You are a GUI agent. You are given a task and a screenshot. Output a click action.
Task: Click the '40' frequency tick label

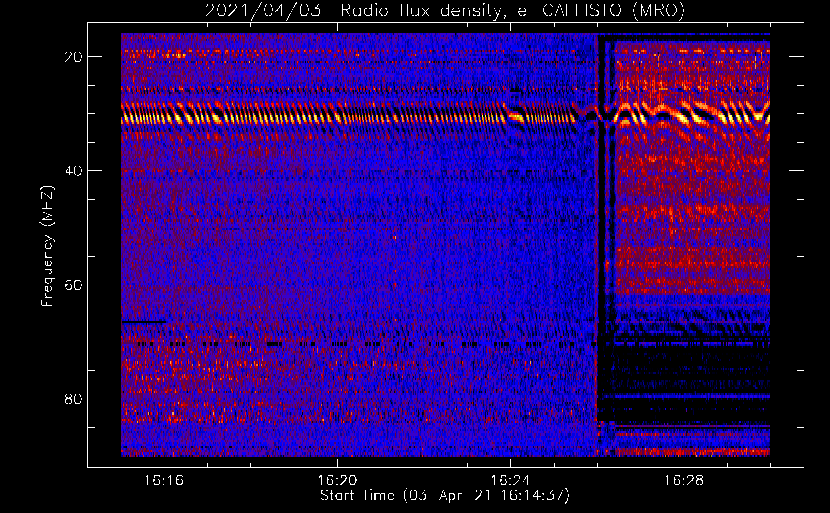coord(73,171)
